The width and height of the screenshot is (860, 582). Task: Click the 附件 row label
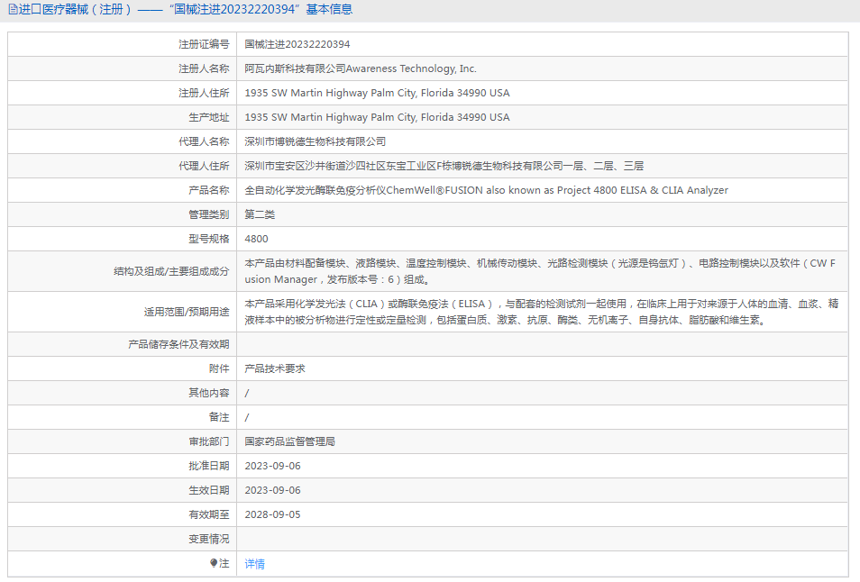tap(219, 368)
